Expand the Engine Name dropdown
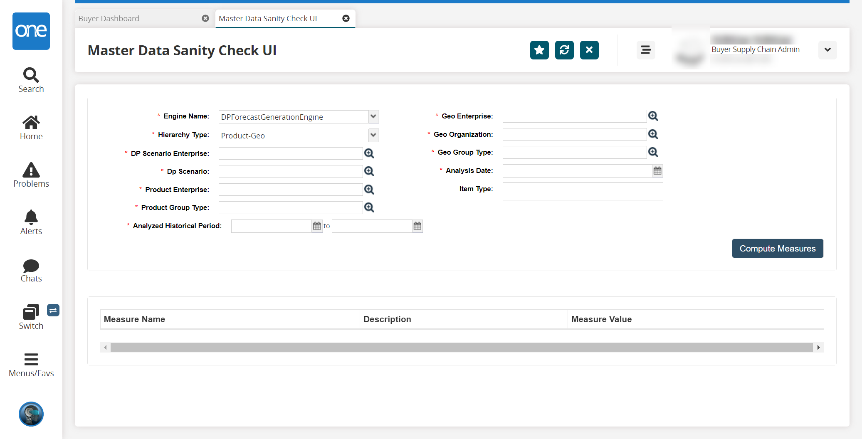This screenshot has width=862, height=439. click(x=373, y=117)
